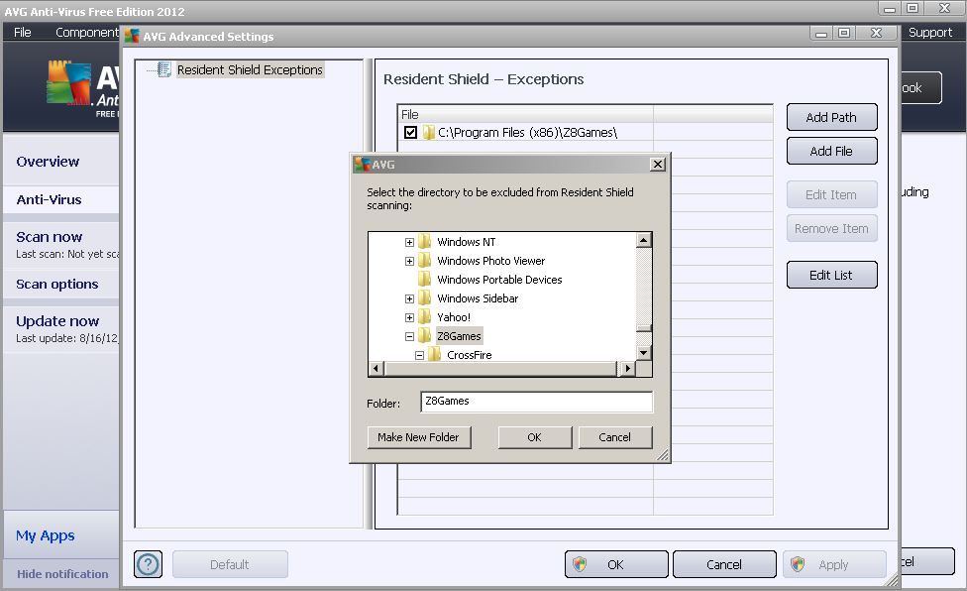Click the Windows Portable Devices folder icon
The image size is (967, 591).
pyautogui.click(x=424, y=279)
